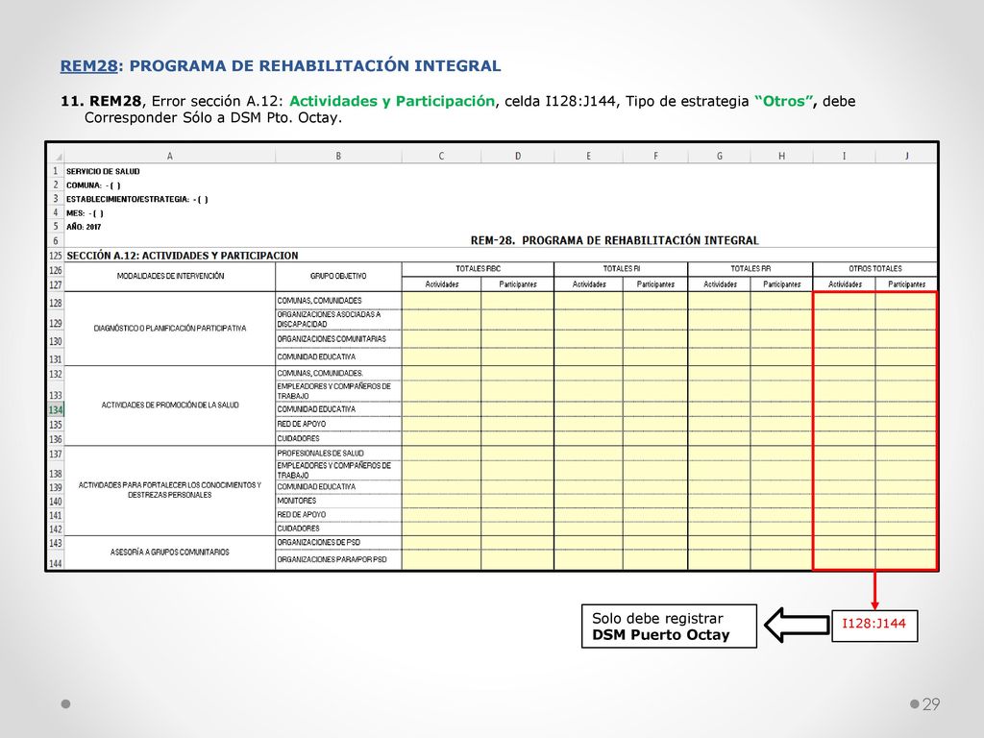Click 'ORGANIZACIONES ASOCIADAS A DISCAPACIDAD' cell
984x738 pixels.
pyautogui.click(x=338, y=319)
